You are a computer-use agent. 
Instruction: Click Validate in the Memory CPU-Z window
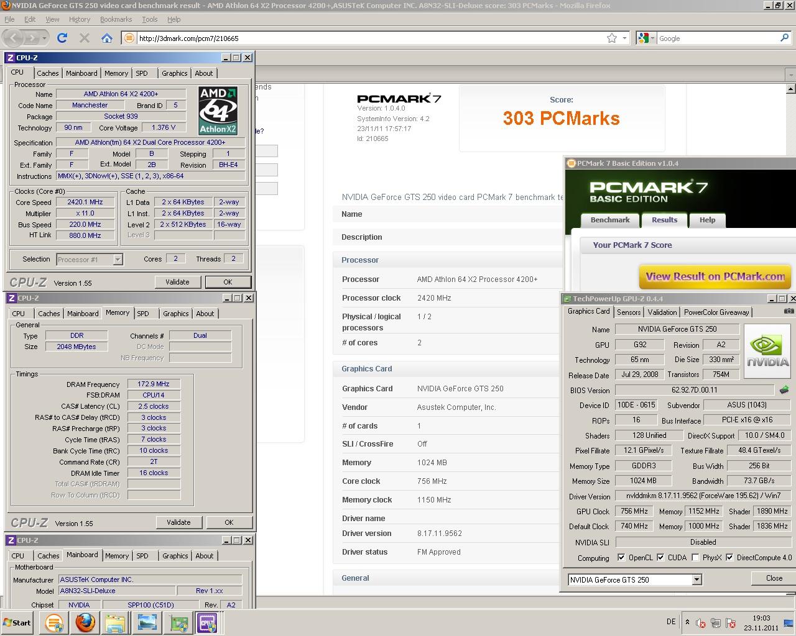point(178,522)
